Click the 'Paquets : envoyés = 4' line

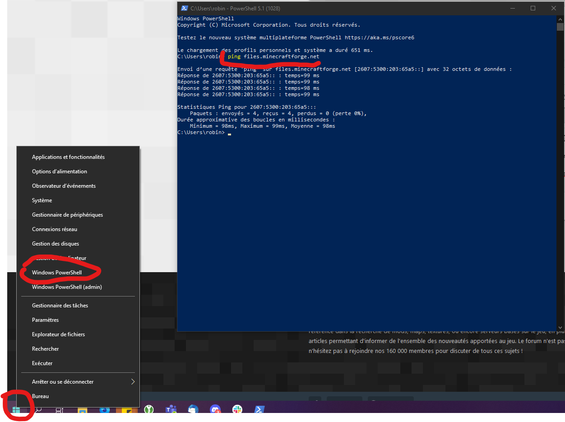point(278,113)
